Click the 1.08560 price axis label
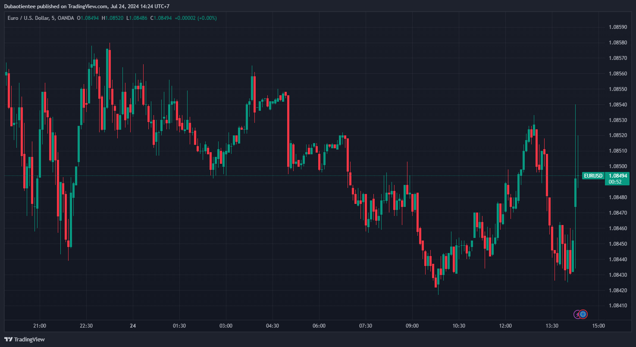636x347 pixels. (618, 74)
